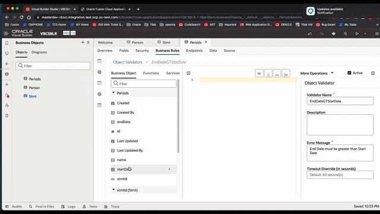This screenshot has height=214, width=380.
Task: Collapse the stmtId (Stmt) group
Action: (x=113, y=190)
